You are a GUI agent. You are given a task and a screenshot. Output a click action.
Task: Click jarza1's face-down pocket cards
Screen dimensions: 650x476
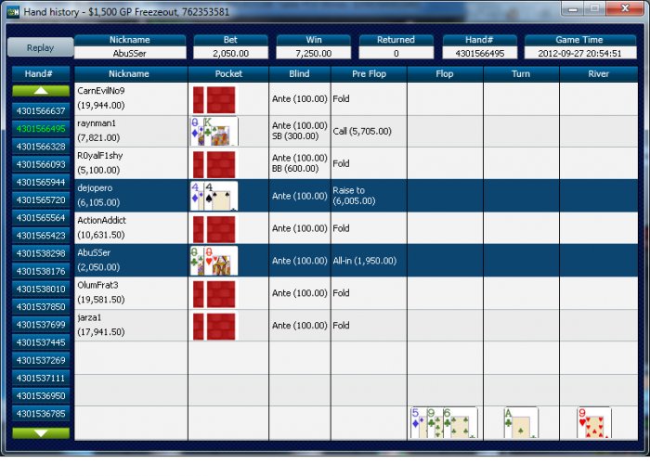pos(214,326)
